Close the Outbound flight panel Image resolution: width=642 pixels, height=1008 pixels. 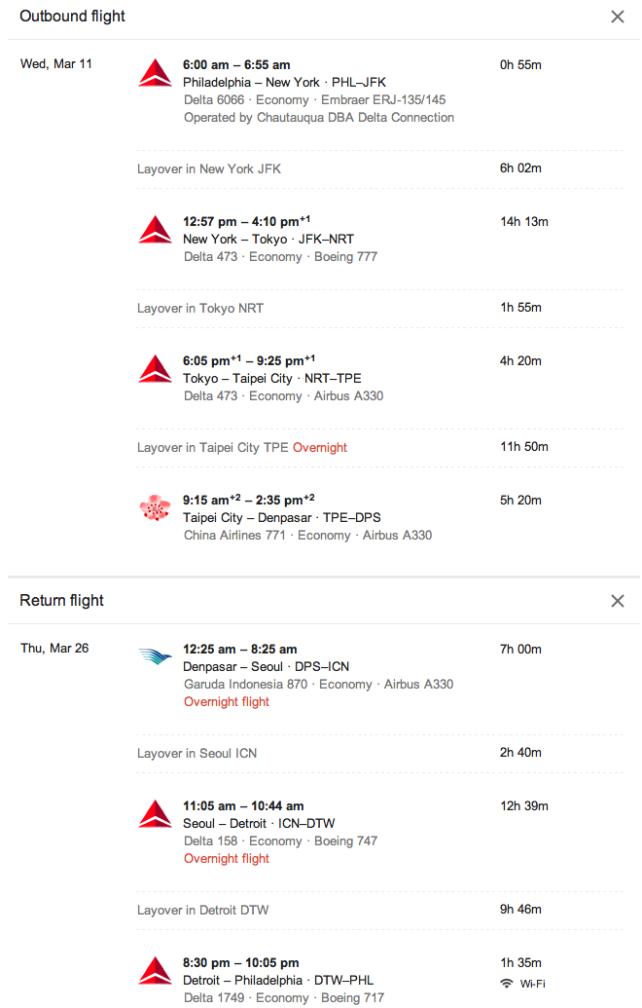(x=617, y=17)
